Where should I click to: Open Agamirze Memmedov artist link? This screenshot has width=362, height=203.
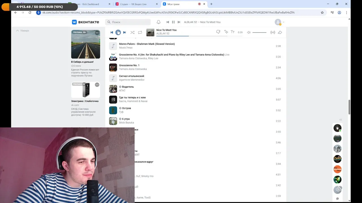coord(132,80)
